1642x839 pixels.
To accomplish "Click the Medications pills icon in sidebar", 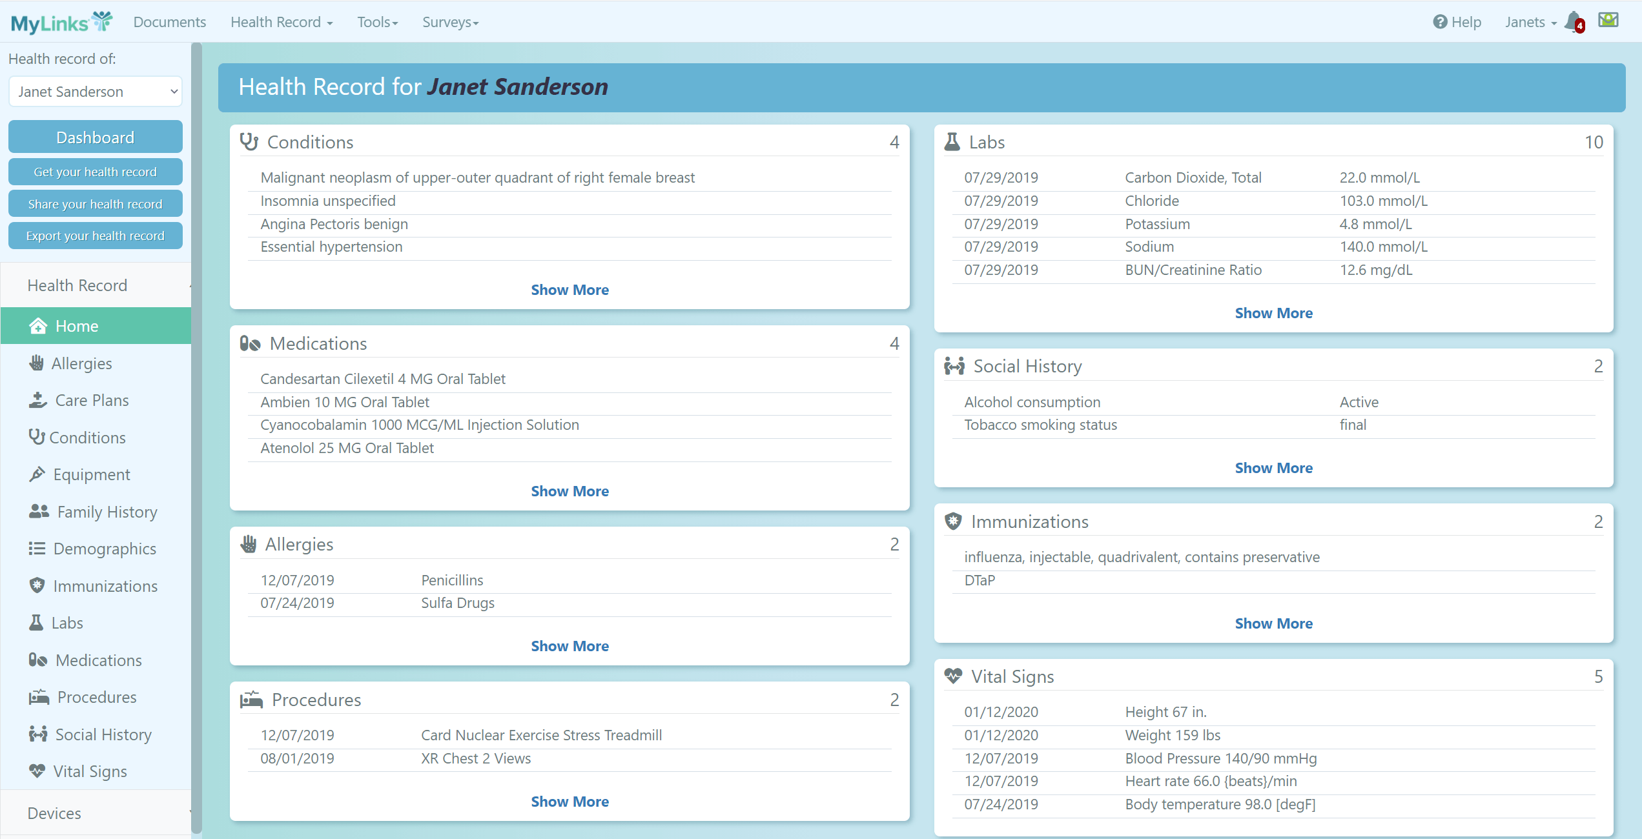I will coord(38,660).
